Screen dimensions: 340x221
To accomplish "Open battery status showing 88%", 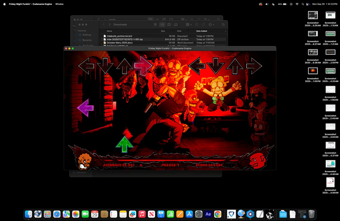I will coord(283,4).
